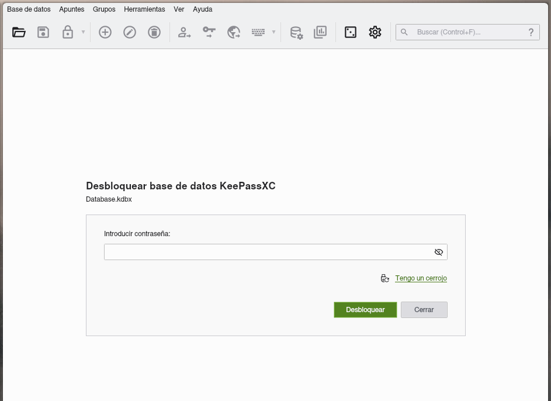Focus the Buscar search field
551x401 pixels.
467,32
